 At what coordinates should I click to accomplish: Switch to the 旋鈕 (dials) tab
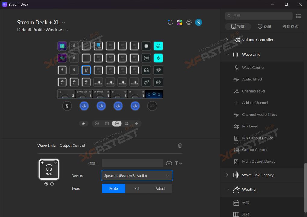click(x=264, y=27)
